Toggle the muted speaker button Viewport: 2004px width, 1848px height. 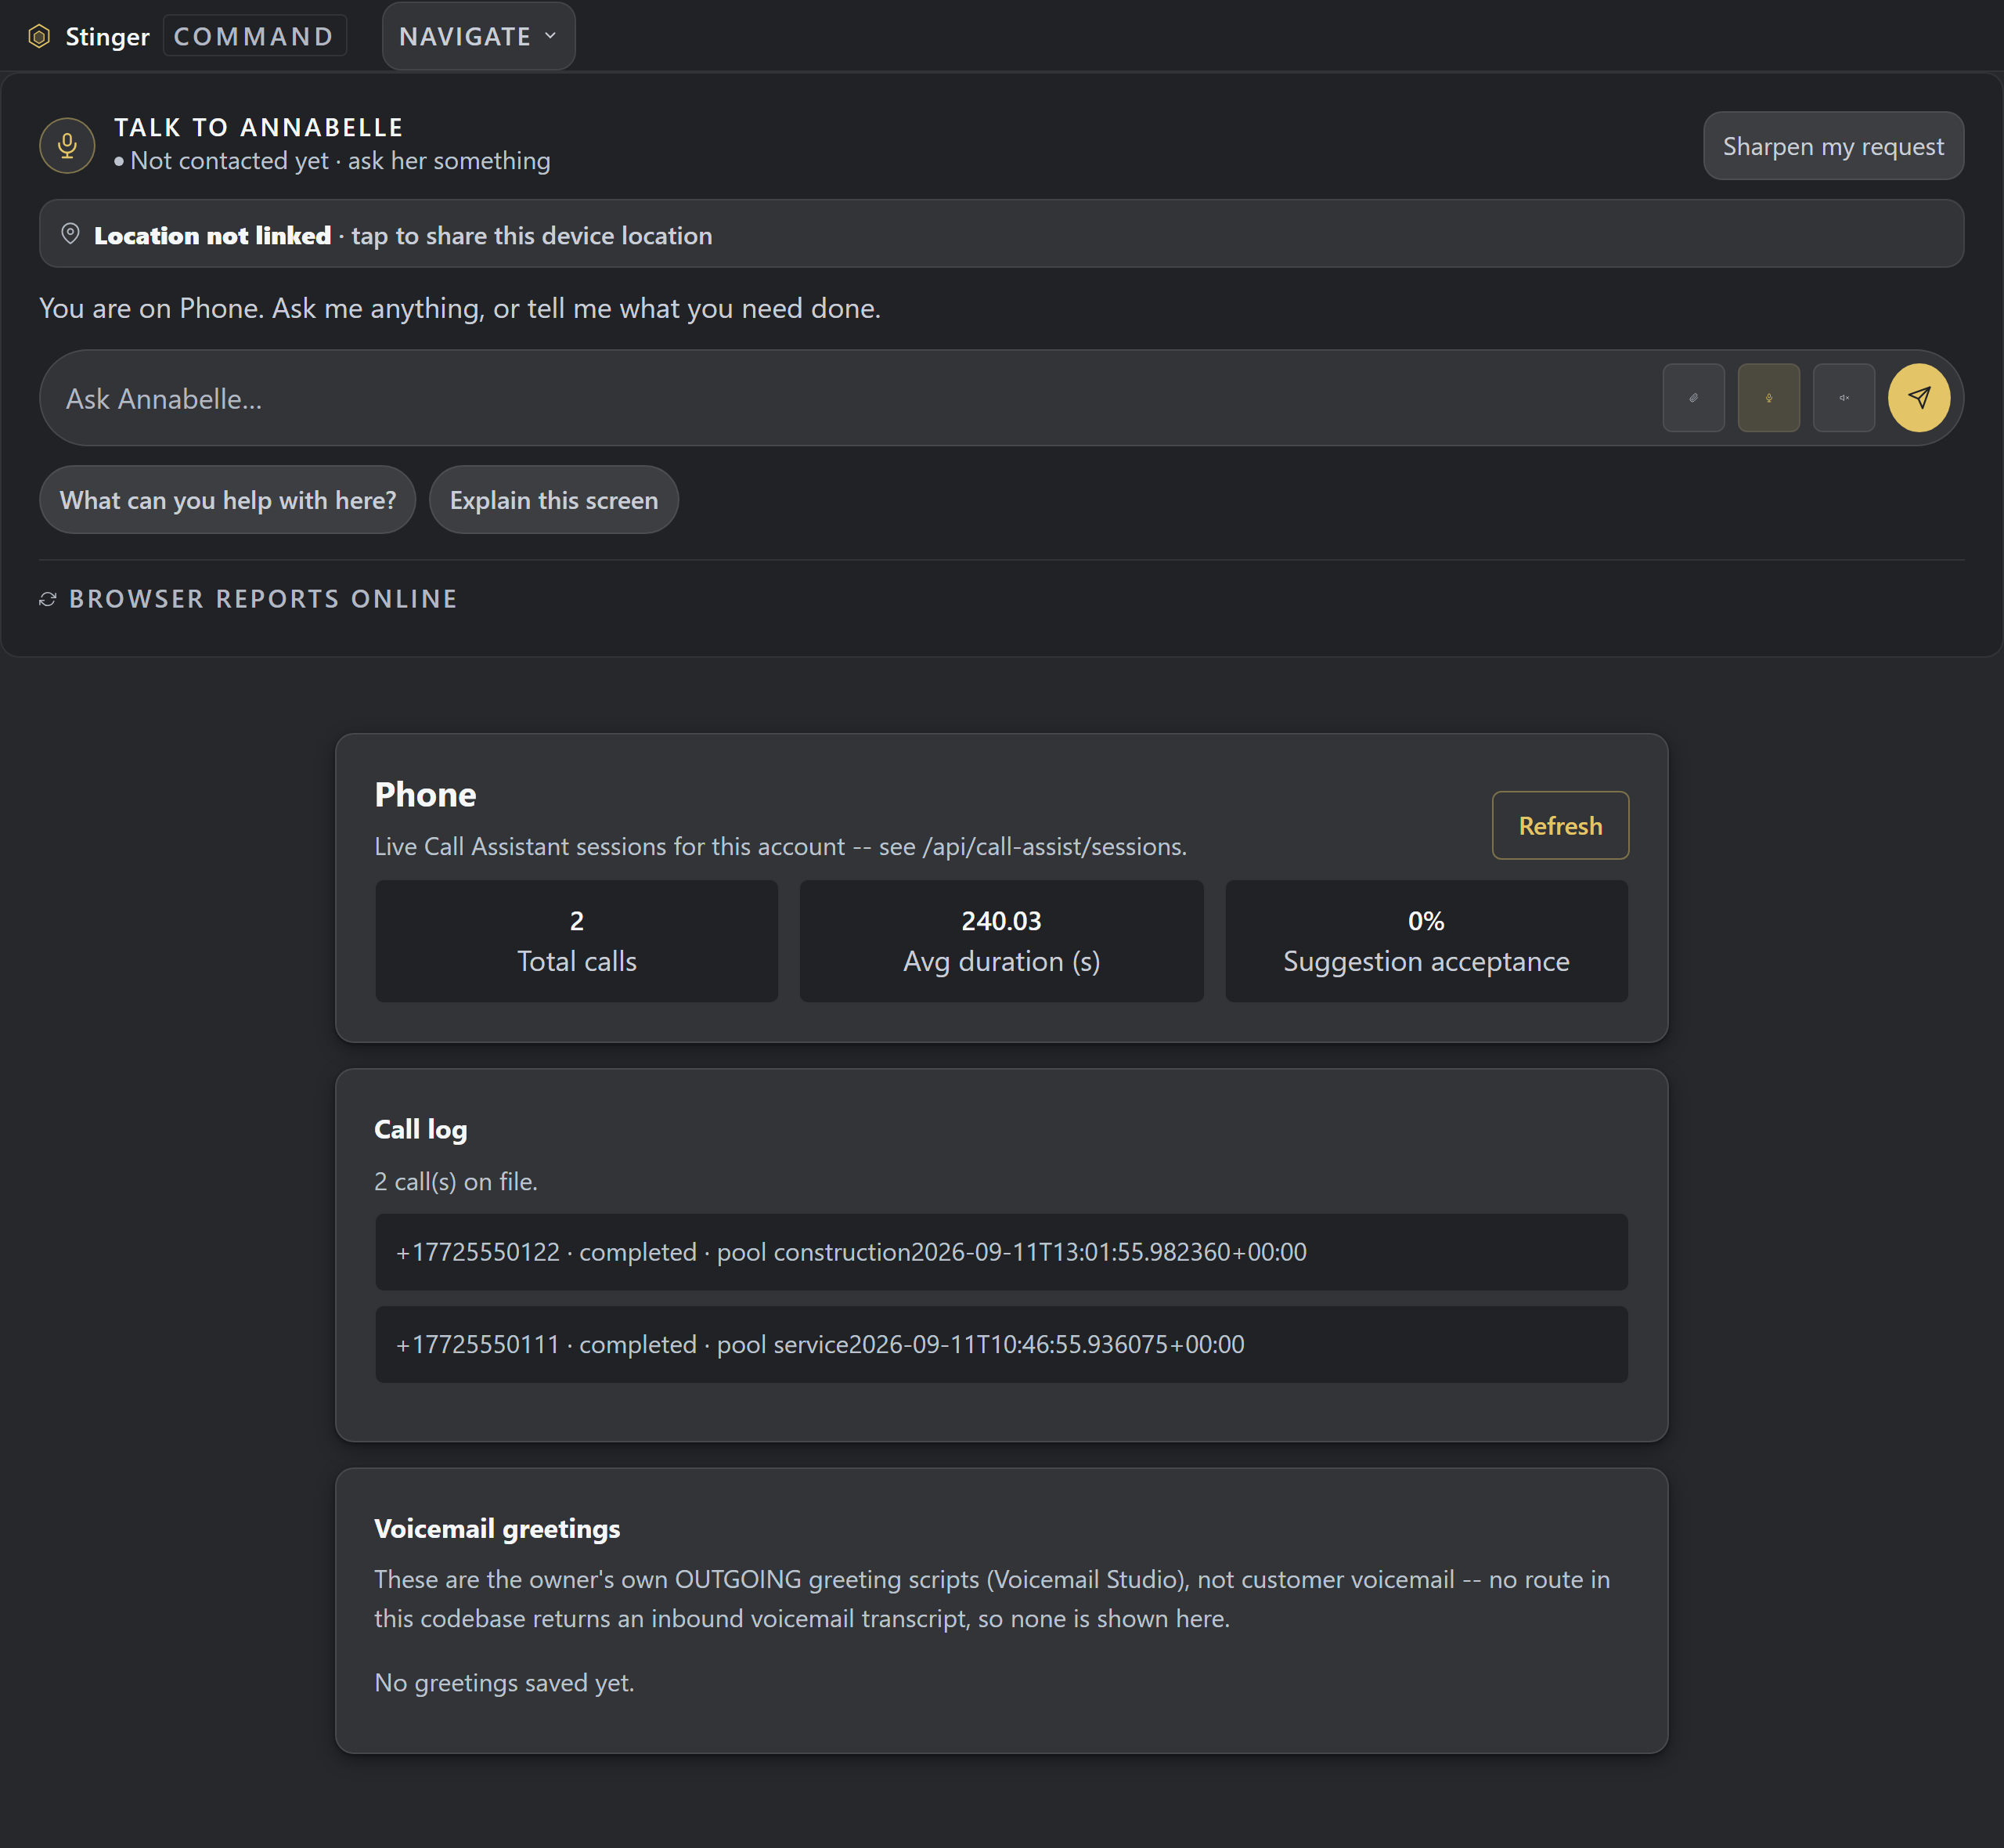point(1843,398)
